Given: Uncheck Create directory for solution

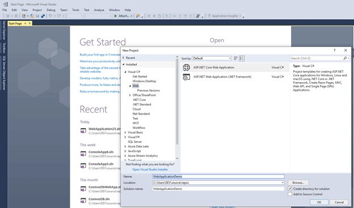Looking at the screenshot, I should tap(290, 189).
